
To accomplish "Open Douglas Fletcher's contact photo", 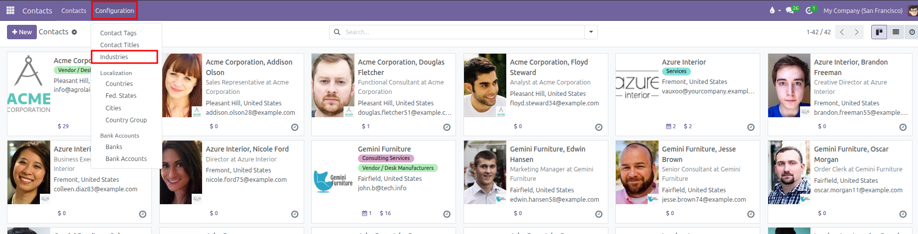I will (333, 85).
